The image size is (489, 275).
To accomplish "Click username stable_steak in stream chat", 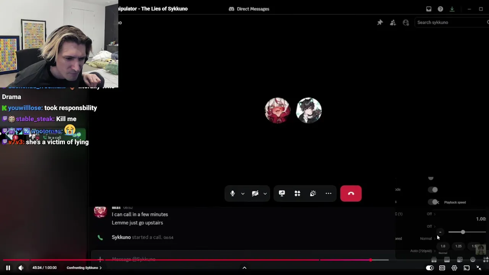I will [35, 119].
